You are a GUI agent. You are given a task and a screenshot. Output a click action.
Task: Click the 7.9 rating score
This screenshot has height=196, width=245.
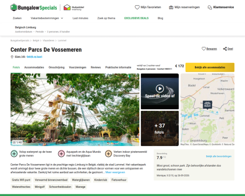[x=159, y=157]
